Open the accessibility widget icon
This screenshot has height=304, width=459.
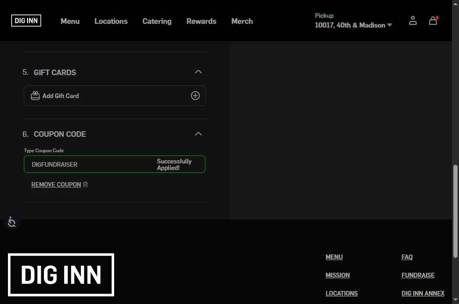coord(12,222)
